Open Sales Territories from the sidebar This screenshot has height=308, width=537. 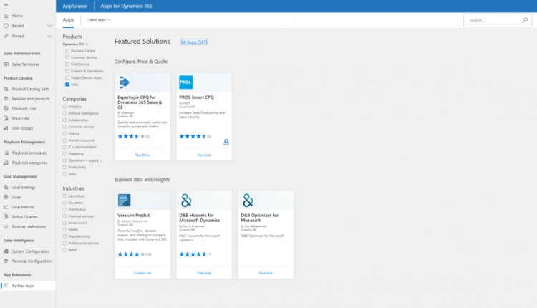click(x=24, y=64)
